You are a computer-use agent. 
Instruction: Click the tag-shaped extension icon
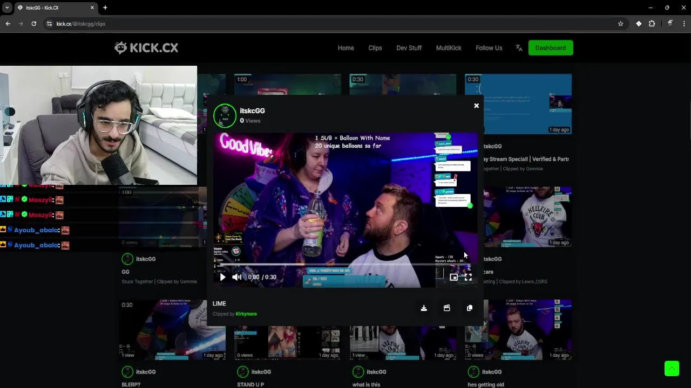[639, 24]
